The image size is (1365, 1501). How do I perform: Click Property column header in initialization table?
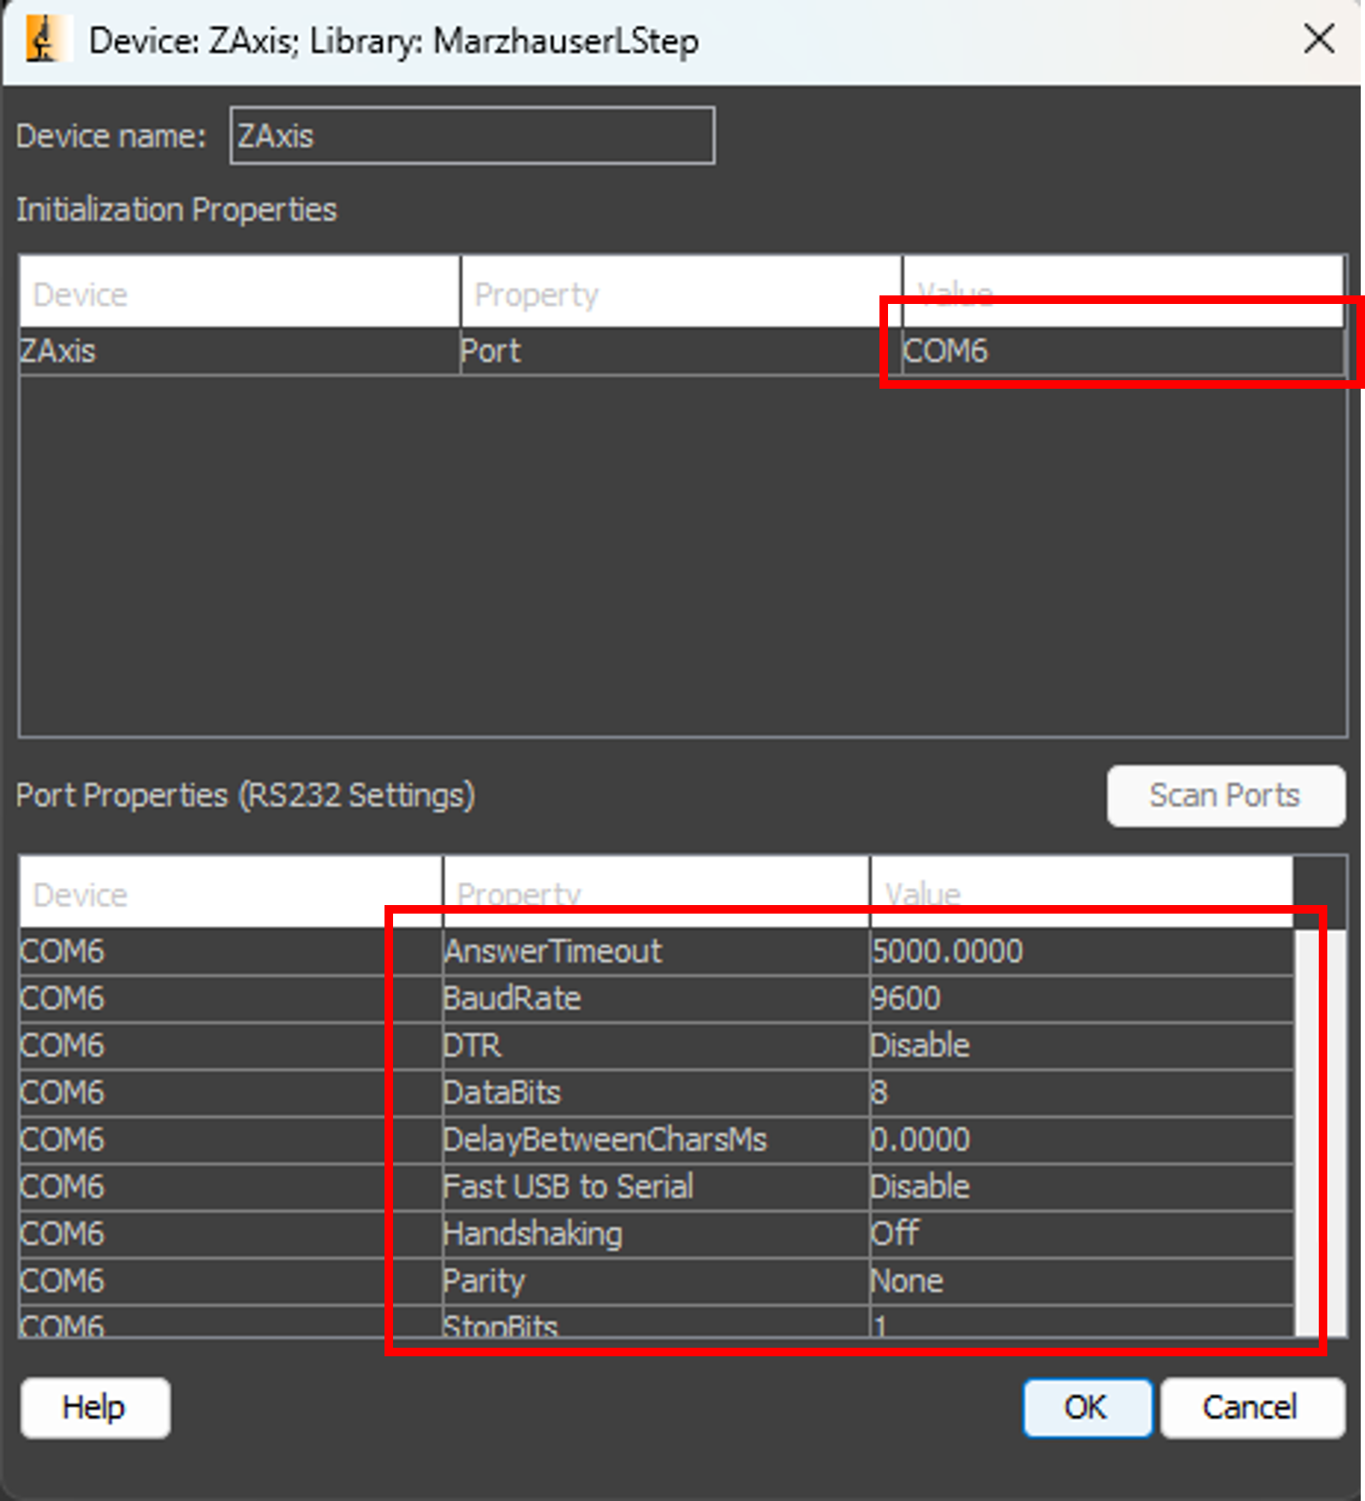[x=681, y=292]
